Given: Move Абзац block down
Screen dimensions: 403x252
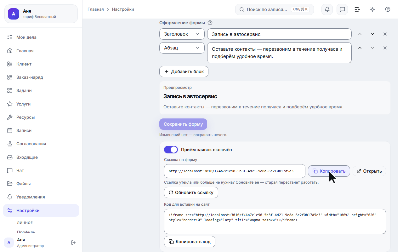Looking at the screenshot, I should tap(372, 48).
